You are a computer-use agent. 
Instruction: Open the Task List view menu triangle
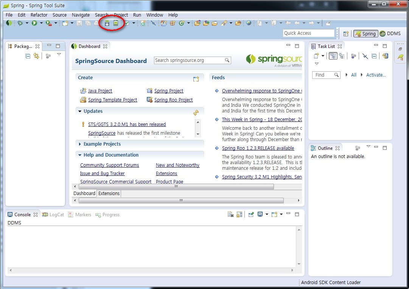coord(317,63)
